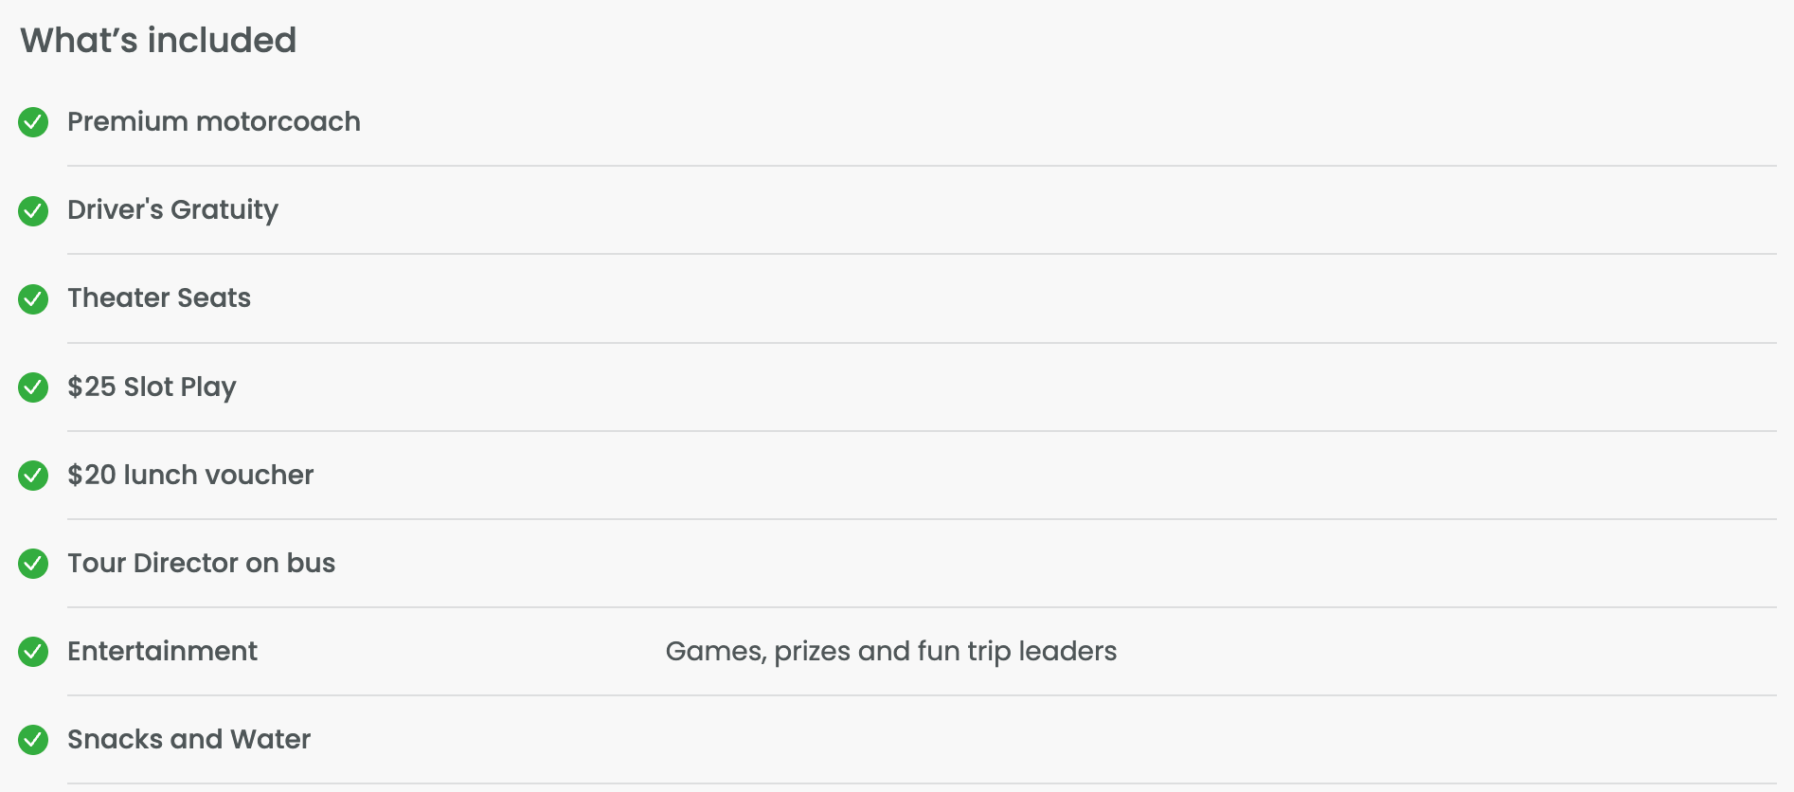Click the checkmark beside Tour Director on bus
The height and width of the screenshot is (792, 1794).
pyautogui.click(x=33, y=563)
